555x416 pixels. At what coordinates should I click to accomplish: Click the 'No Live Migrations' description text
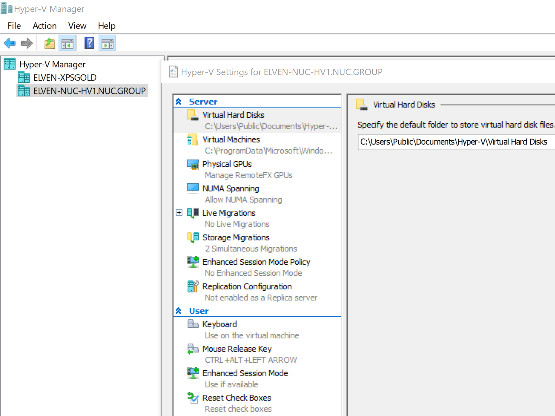point(237,224)
